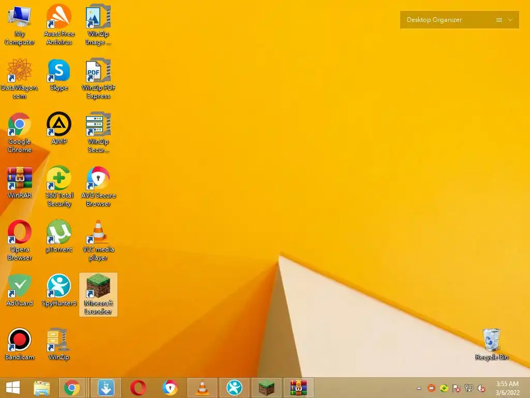Select WinZip Secur... desktop shortcut

pos(98,133)
